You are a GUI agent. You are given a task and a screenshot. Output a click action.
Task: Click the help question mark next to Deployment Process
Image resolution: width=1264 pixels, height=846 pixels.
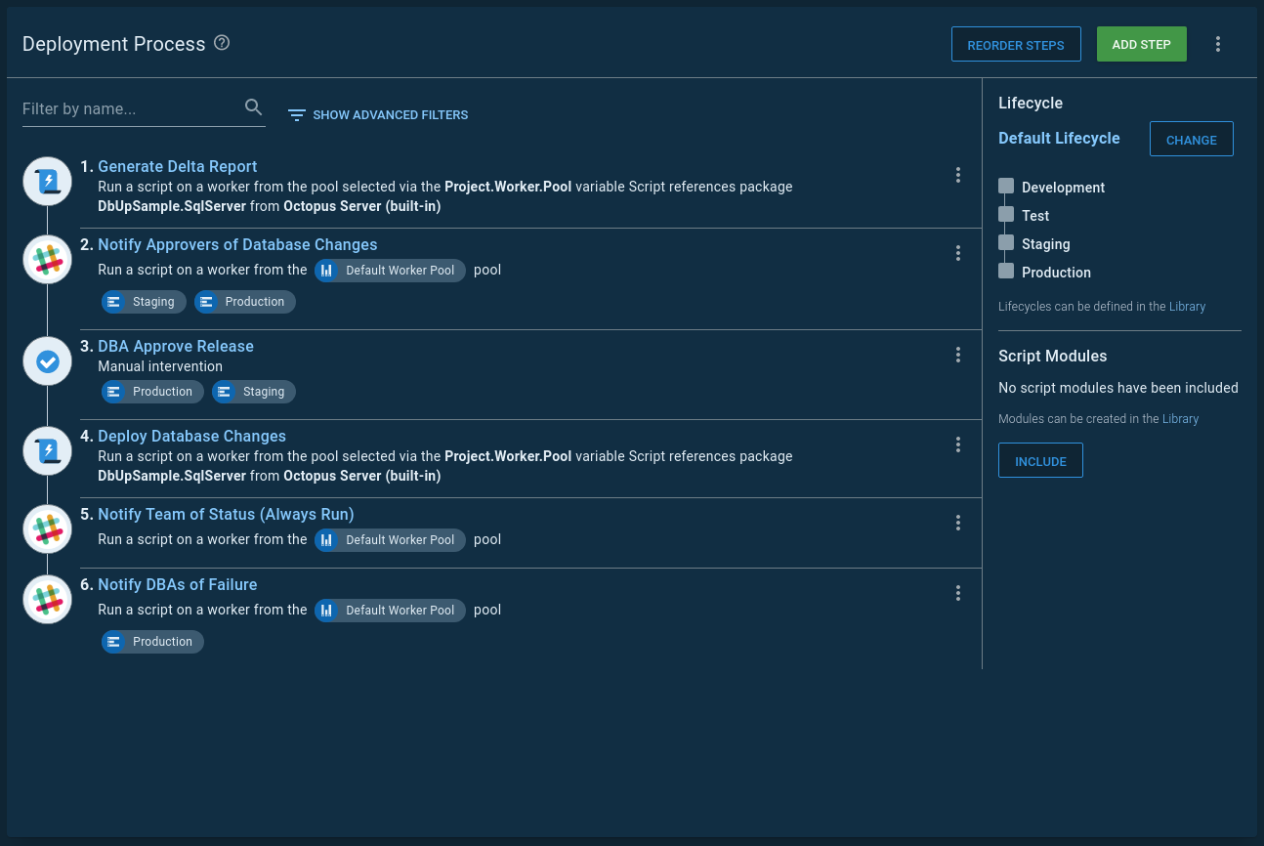tap(221, 42)
